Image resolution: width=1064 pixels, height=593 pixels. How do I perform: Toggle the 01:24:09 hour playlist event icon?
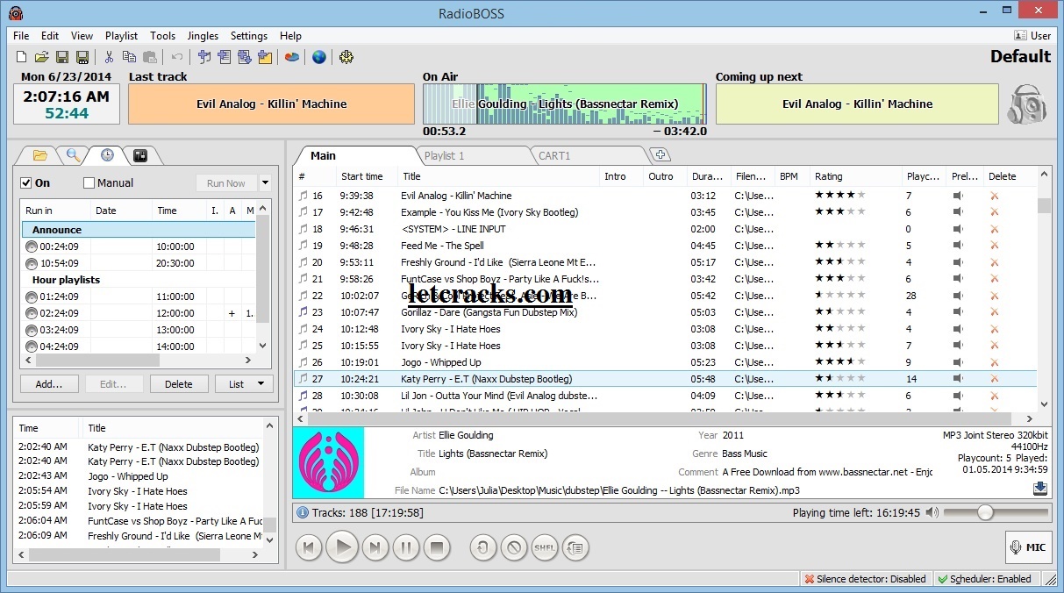click(x=32, y=296)
